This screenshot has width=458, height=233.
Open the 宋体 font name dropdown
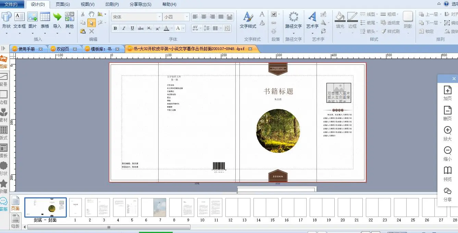click(160, 17)
